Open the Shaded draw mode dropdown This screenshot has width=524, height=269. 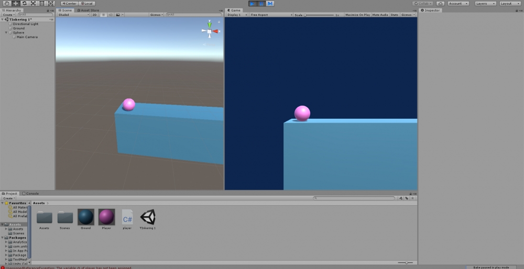73,15
